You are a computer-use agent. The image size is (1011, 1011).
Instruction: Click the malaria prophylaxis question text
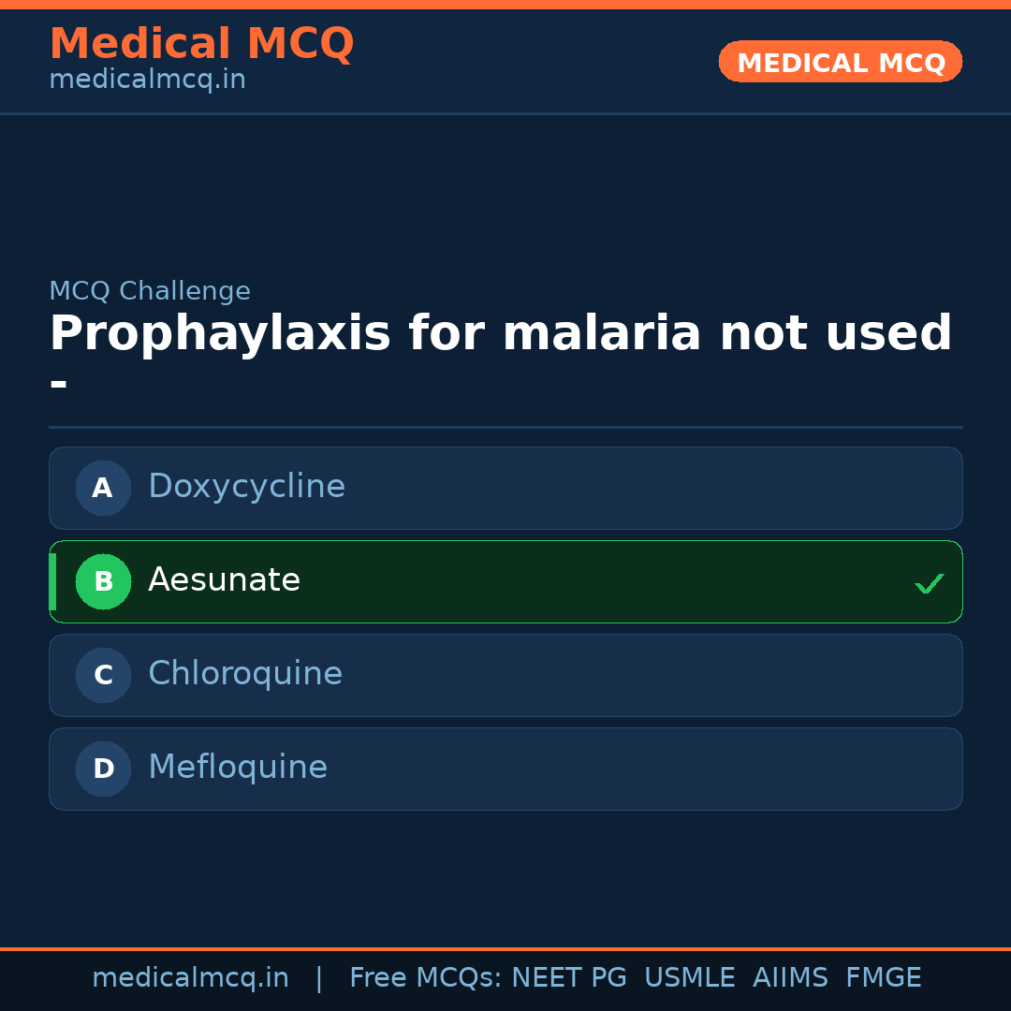point(500,335)
